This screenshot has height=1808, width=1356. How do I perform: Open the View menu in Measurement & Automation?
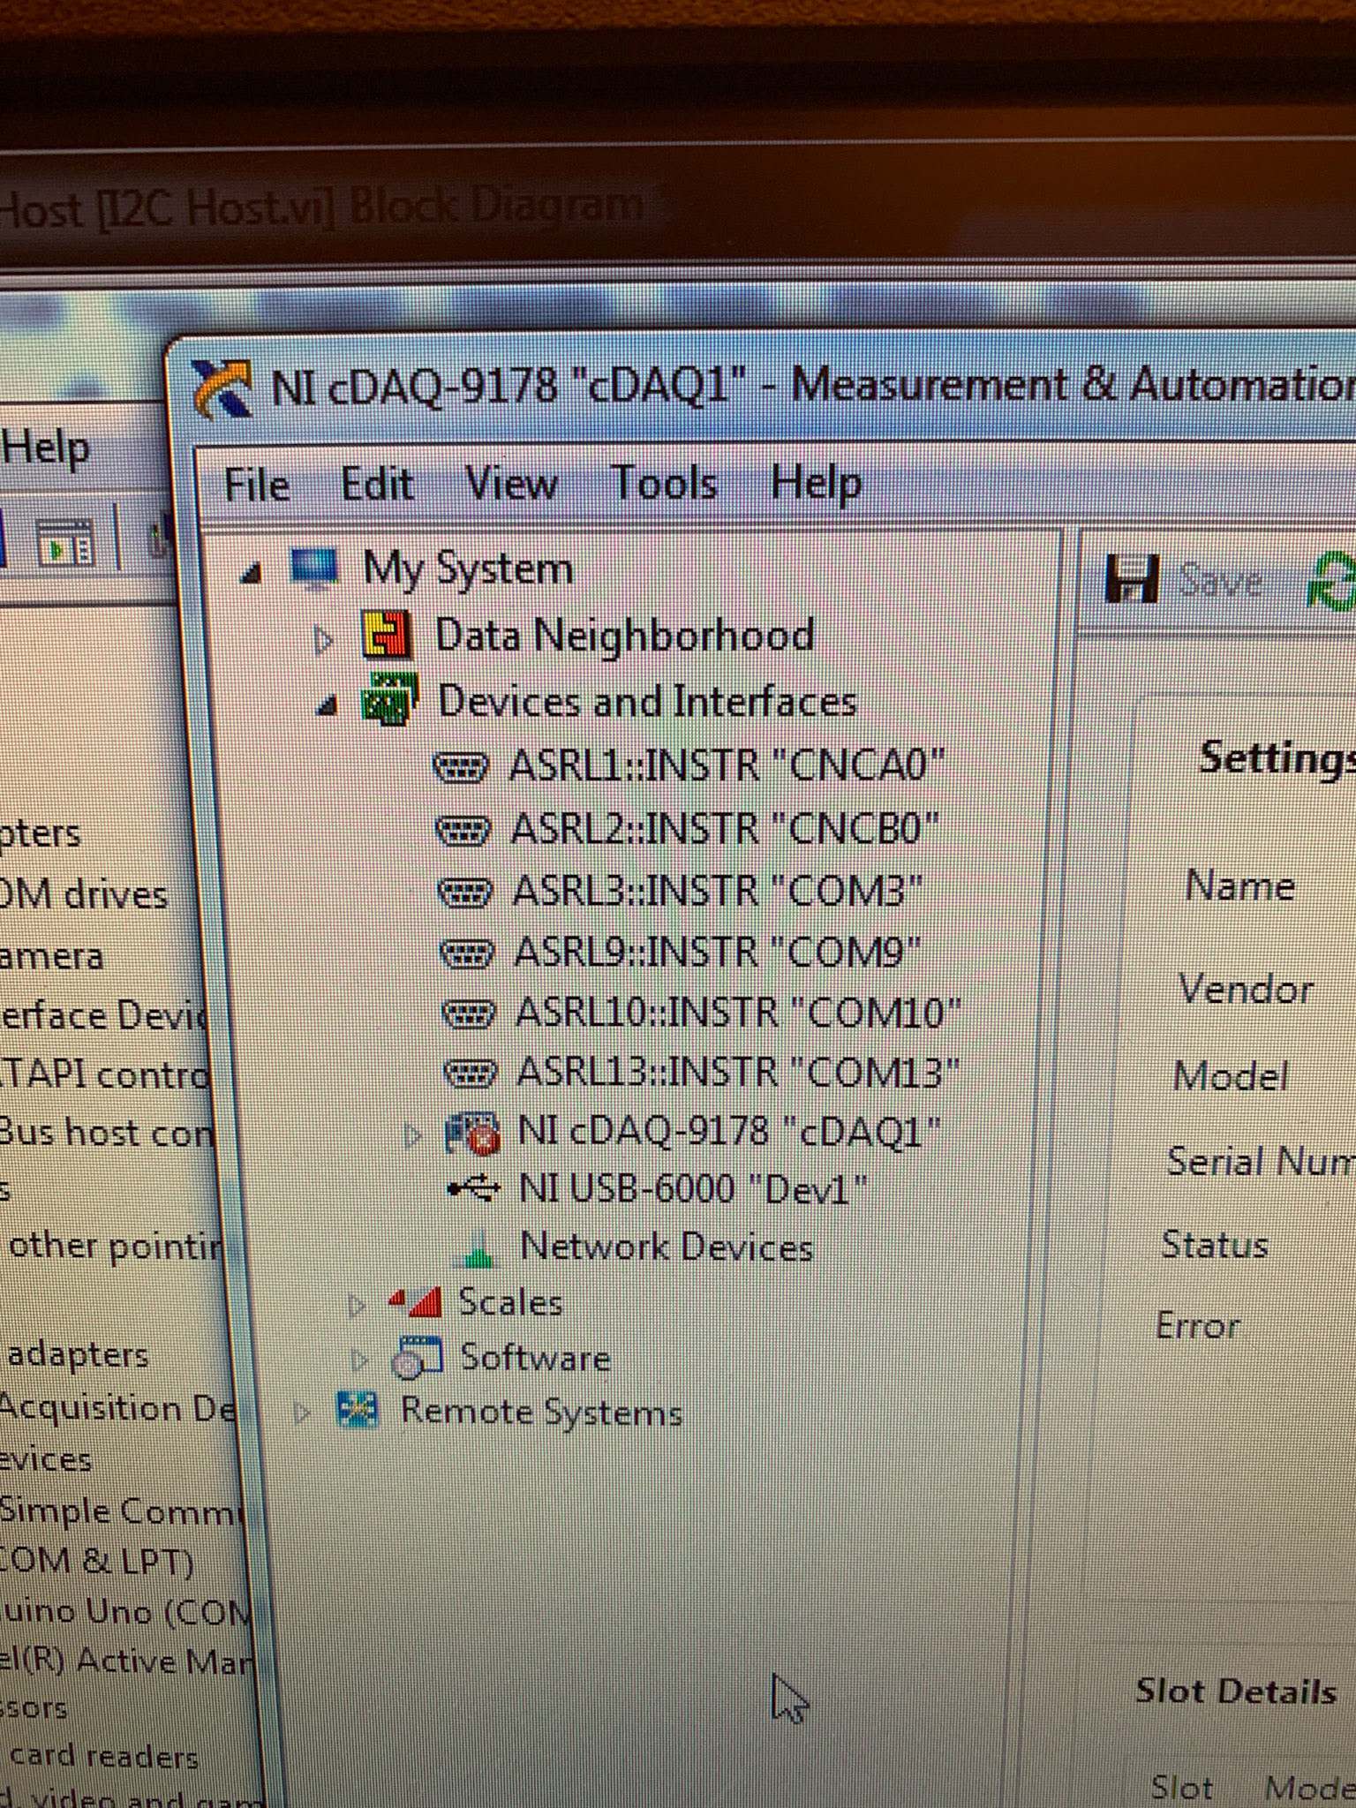[512, 484]
